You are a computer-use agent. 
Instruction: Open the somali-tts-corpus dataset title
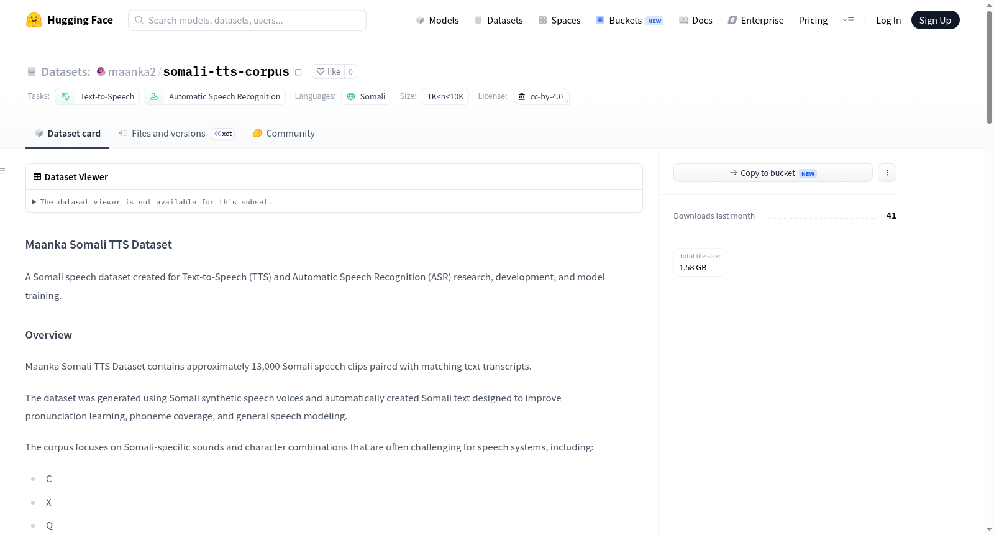226,71
